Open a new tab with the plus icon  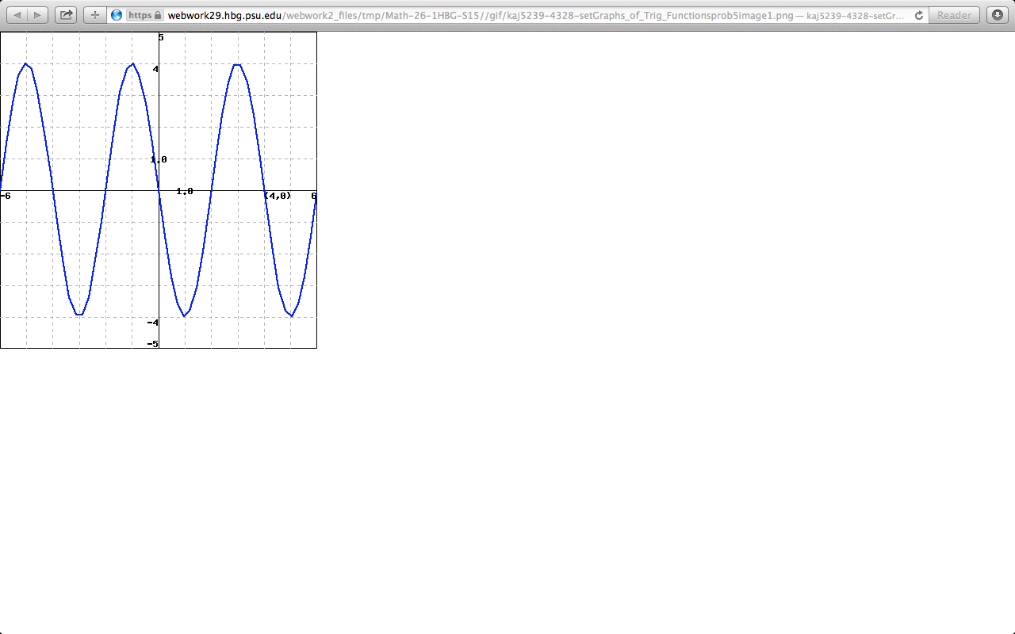95,14
